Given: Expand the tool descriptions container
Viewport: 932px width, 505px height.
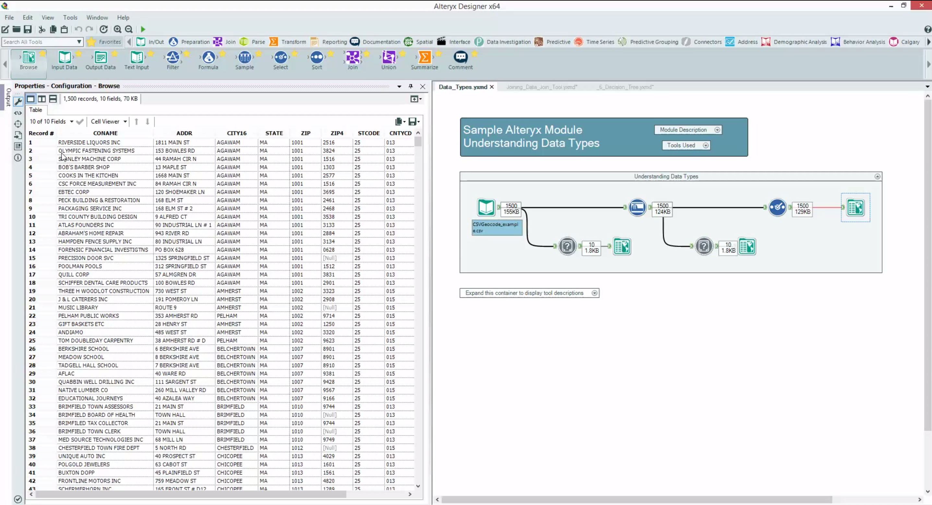Looking at the screenshot, I should tap(594, 293).
